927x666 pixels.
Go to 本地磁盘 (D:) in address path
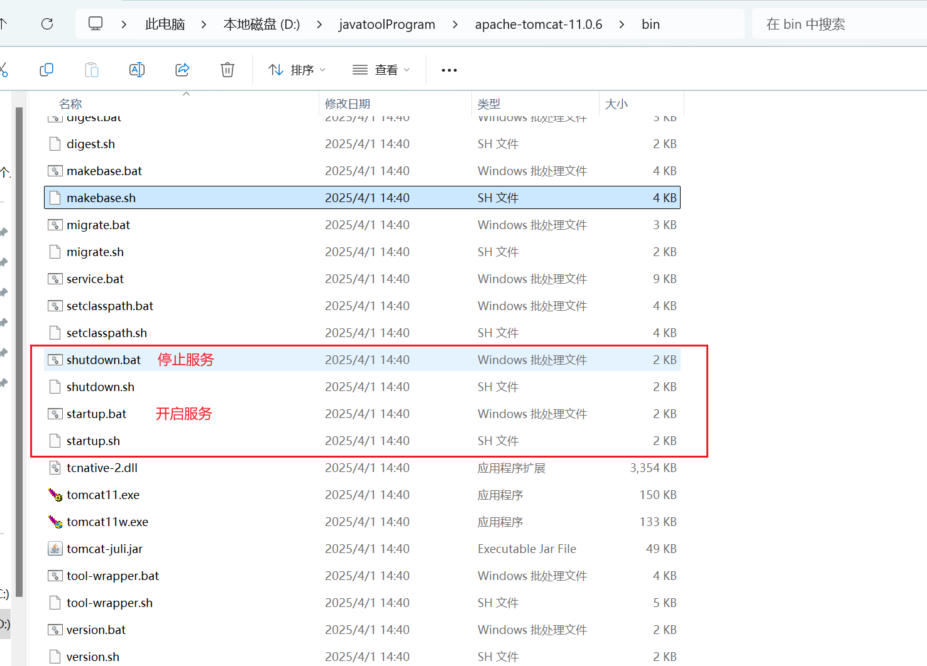261,24
